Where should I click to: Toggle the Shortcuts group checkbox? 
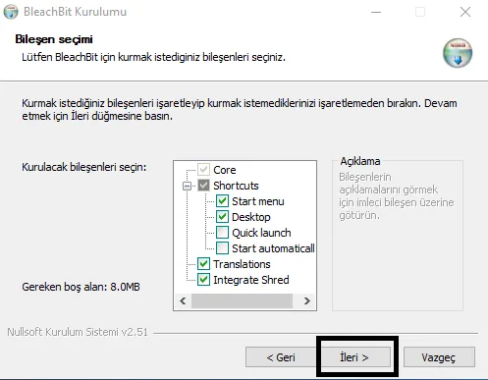(203, 186)
